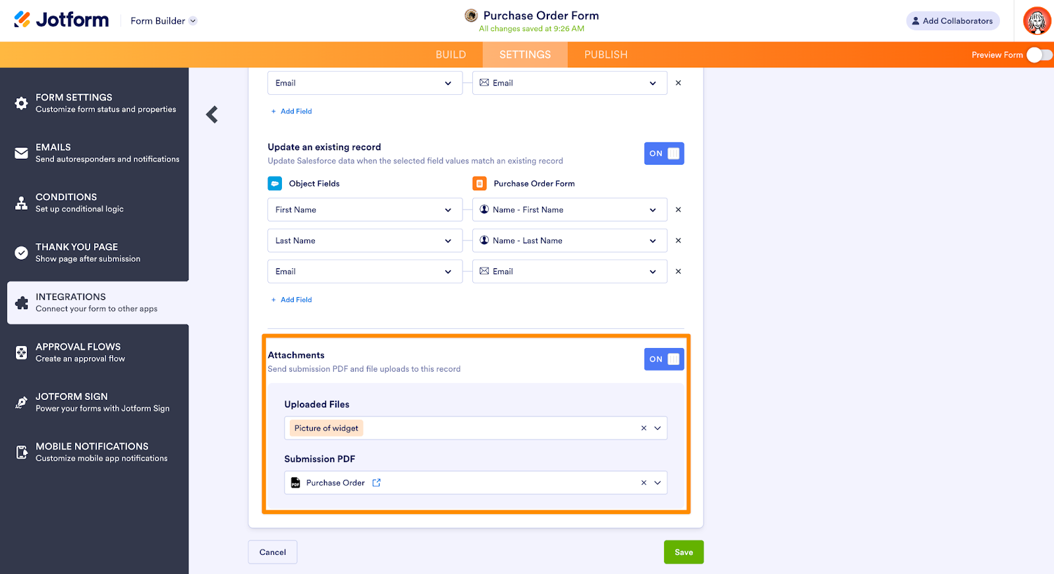The image size is (1054, 574).
Task: Open the Name - First Name dropdown
Action: point(569,210)
